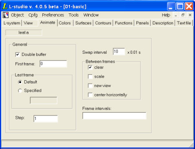Click the leaf.a file name button

24,33
